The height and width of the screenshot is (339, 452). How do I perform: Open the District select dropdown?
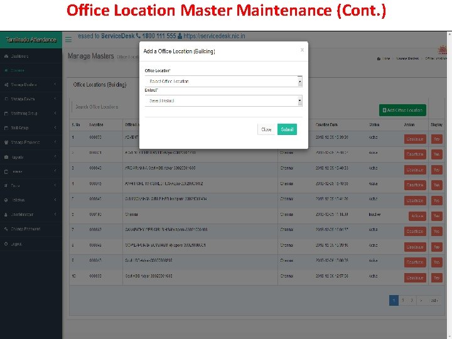[x=223, y=101]
